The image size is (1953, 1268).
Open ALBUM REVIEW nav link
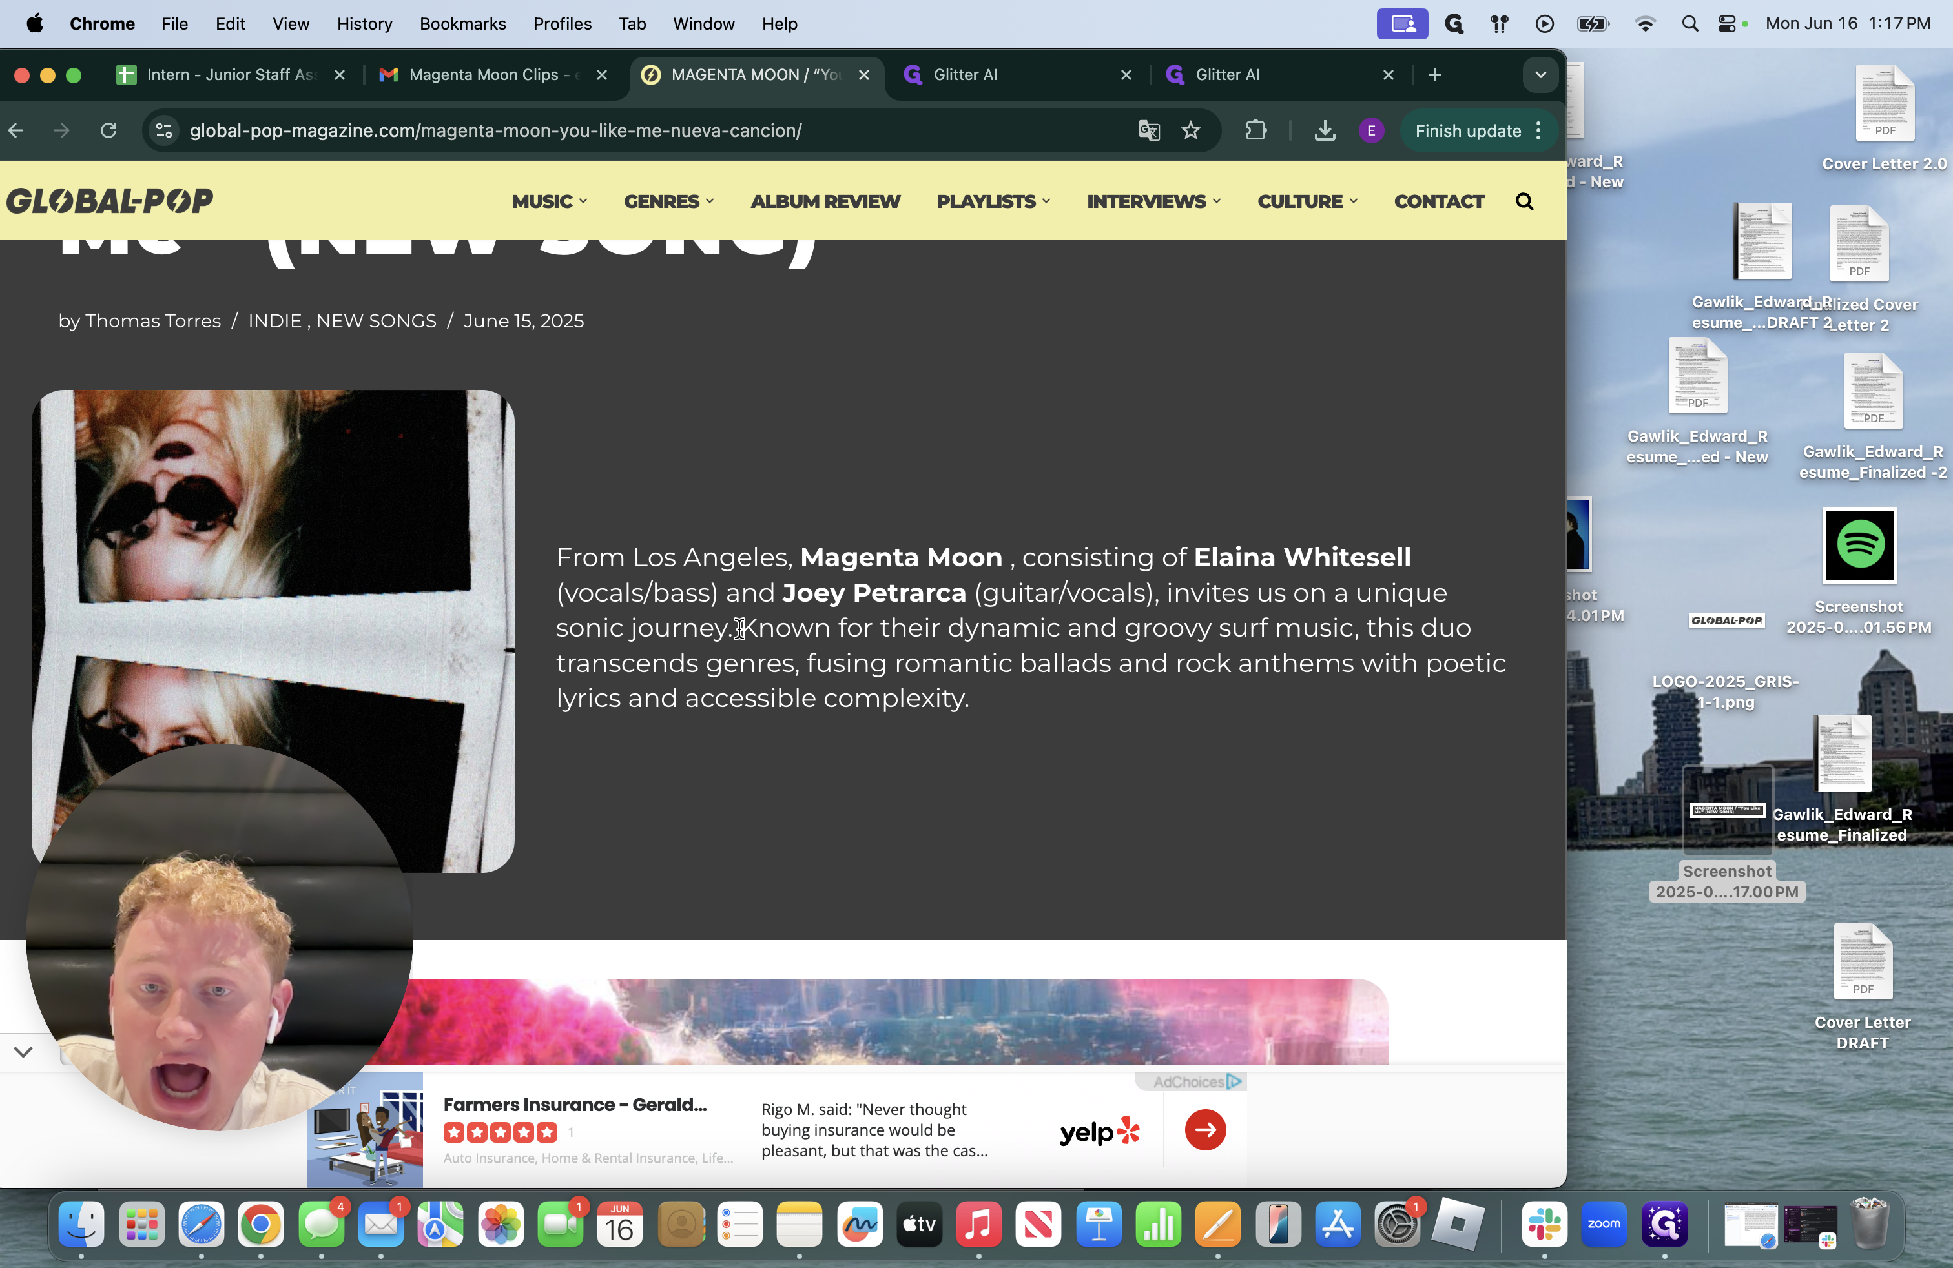click(825, 201)
